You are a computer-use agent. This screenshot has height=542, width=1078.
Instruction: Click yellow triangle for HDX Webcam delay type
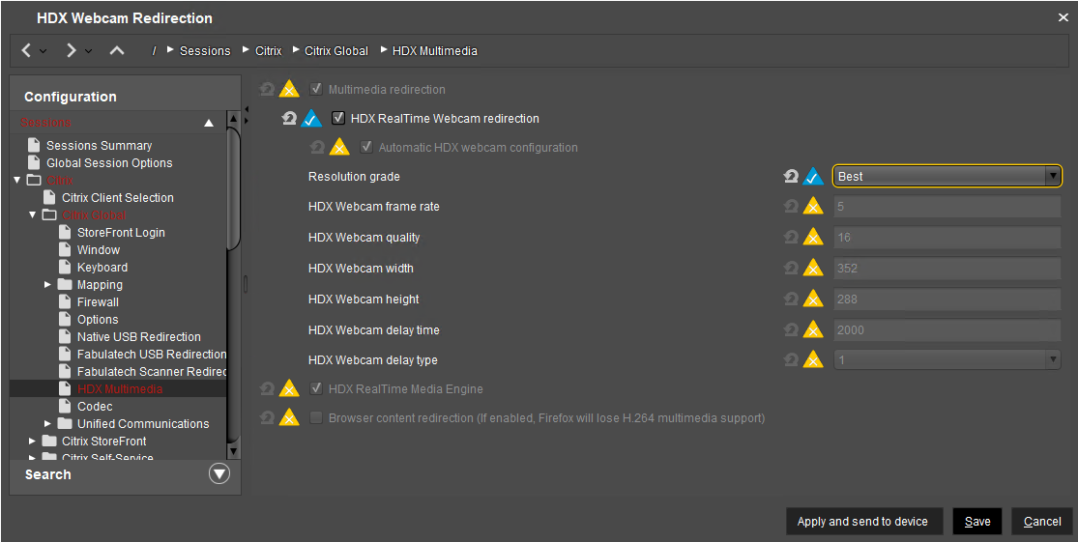click(x=813, y=359)
